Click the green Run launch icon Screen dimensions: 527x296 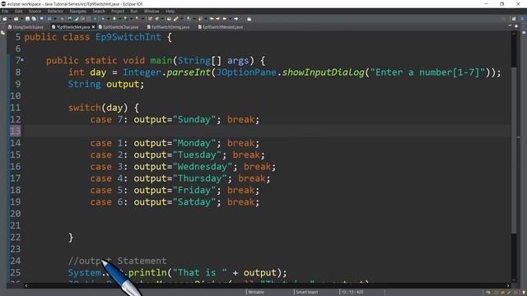click(x=114, y=19)
